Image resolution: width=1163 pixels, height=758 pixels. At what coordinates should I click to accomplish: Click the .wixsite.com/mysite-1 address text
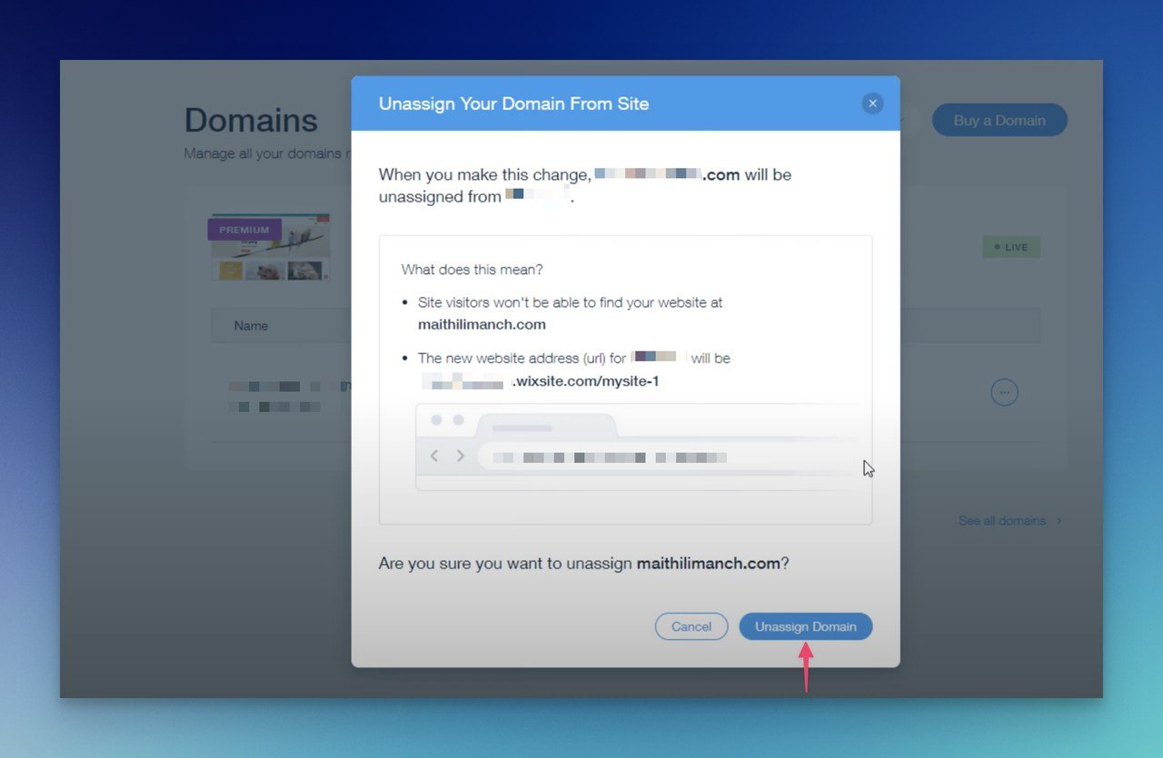586,381
